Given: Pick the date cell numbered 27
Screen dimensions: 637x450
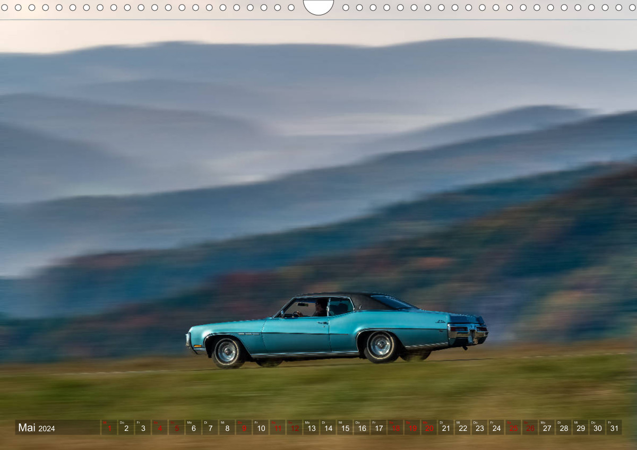Looking at the screenshot, I should pyautogui.click(x=547, y=427).
